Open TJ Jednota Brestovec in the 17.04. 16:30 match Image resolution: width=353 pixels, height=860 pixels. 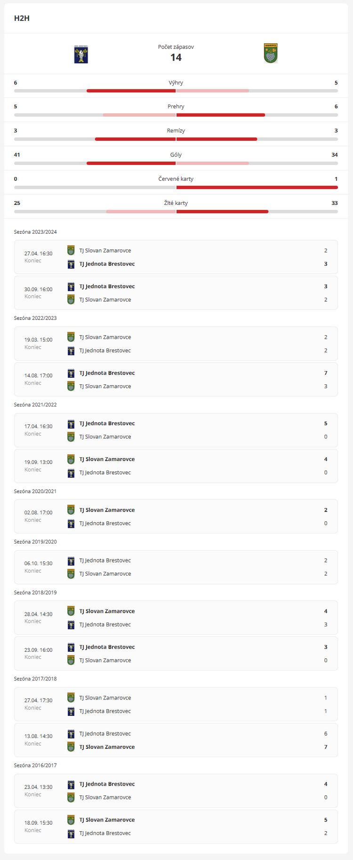click(107, 423)
